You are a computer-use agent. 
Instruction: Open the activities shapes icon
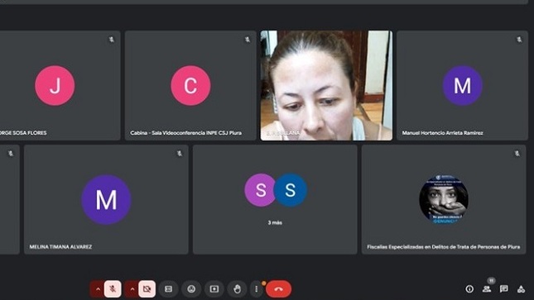tap(521, 289)
